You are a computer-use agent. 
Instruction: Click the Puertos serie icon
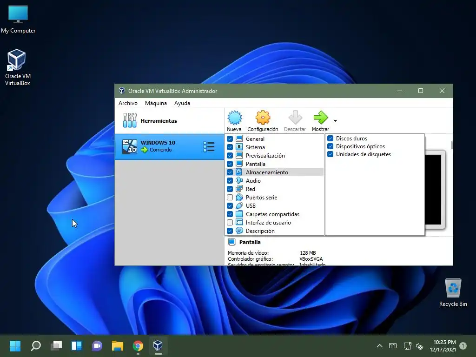click(239, 197)
